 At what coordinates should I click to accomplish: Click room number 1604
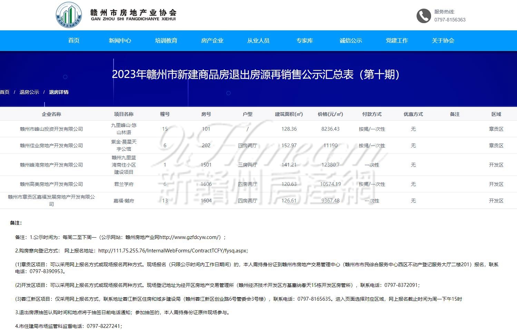click(x=206, y=201)
